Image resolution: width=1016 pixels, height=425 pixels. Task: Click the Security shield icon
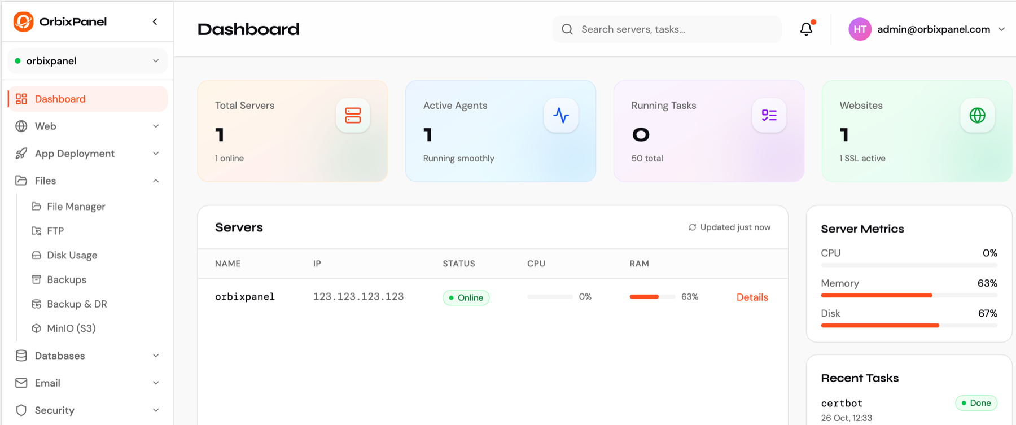tap(21, 410)
